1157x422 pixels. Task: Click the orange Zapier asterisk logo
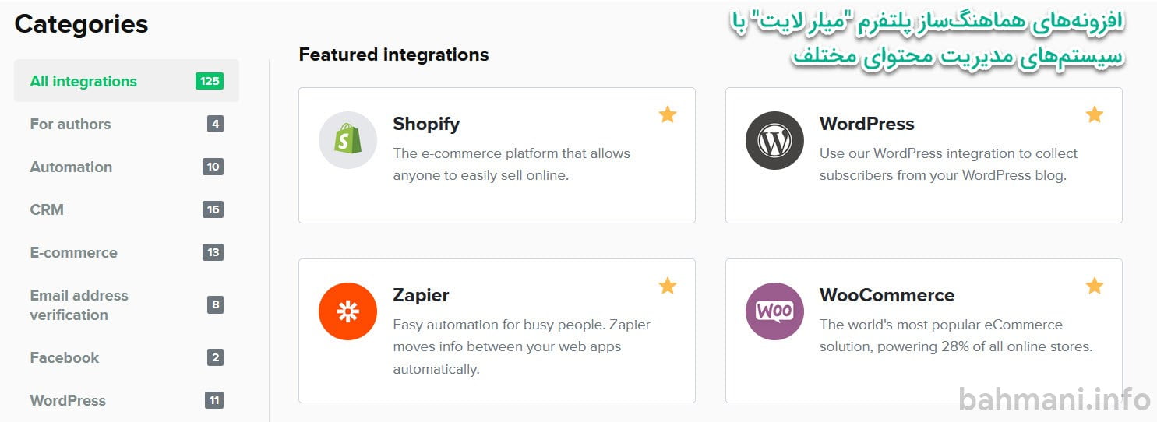(x=347, y=311)
